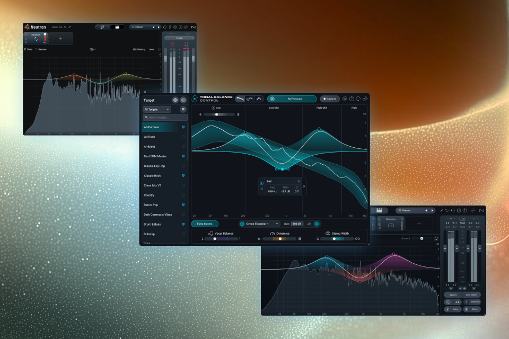Remove the Maximizer module with its X
This screenshot has height=339, width=509.
pyautogui.click(x=402, y=218)
